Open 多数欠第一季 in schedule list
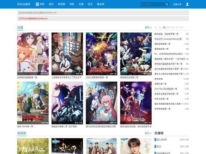This screenshot has height=154, width=206. (161, 84)
